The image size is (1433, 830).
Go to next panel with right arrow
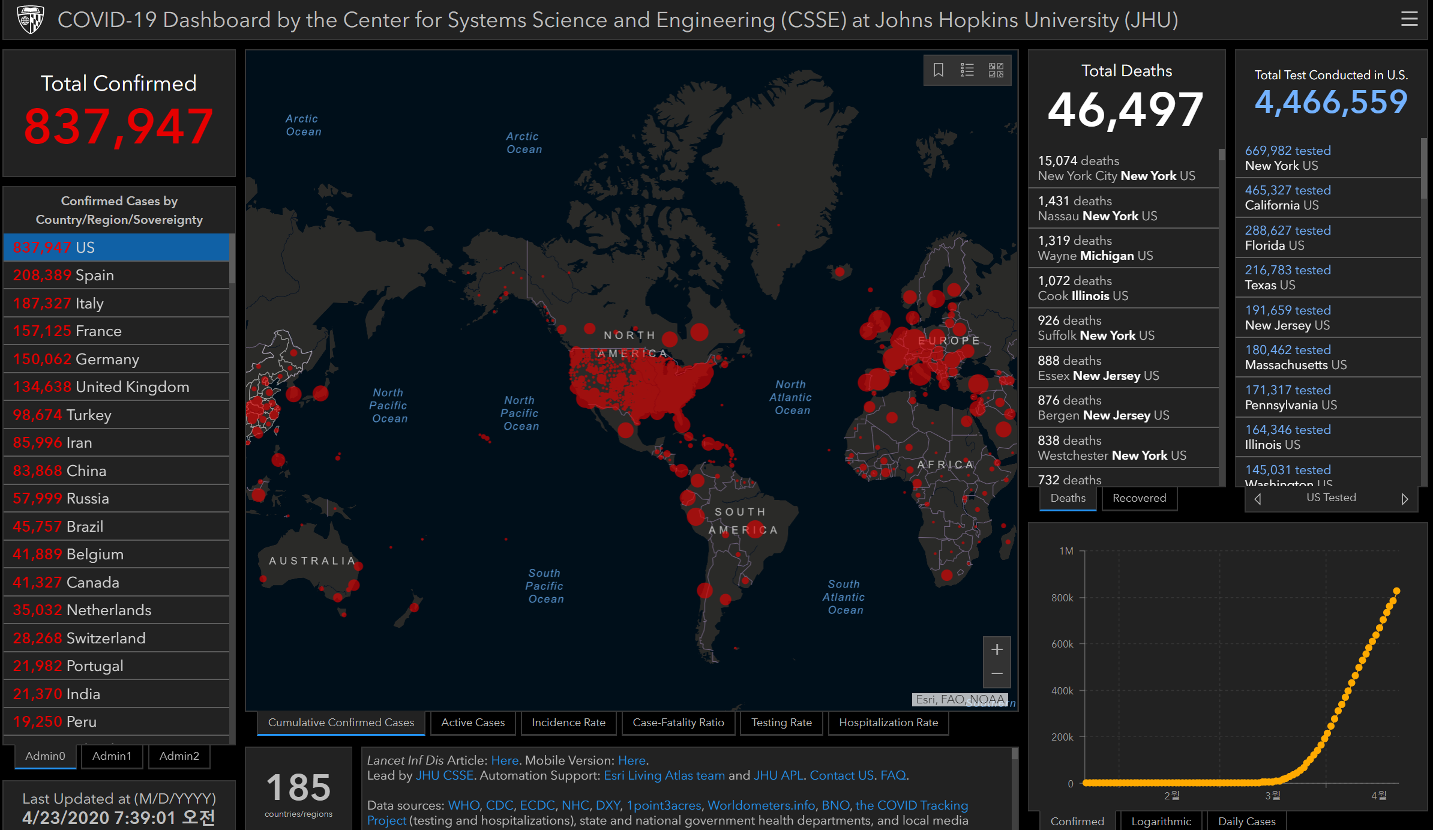click(1404, 499)
